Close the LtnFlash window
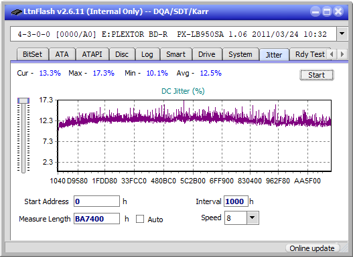Screen dimensions: 353x257 (338, 11)
